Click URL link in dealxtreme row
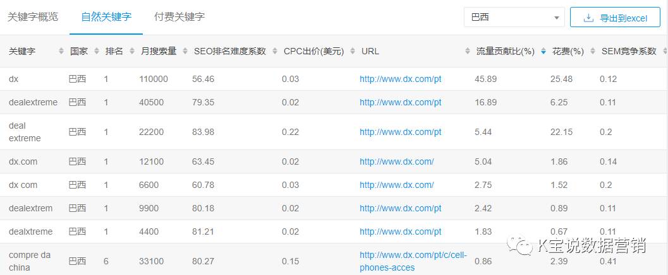The height and width of the screenshot is (275, 668). click(400, 231)
